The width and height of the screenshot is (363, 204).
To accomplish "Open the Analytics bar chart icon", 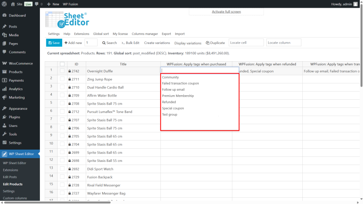I will 5,89.
